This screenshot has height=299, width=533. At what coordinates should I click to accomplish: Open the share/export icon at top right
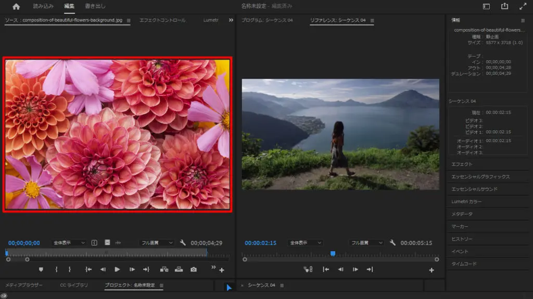point(504,7)
